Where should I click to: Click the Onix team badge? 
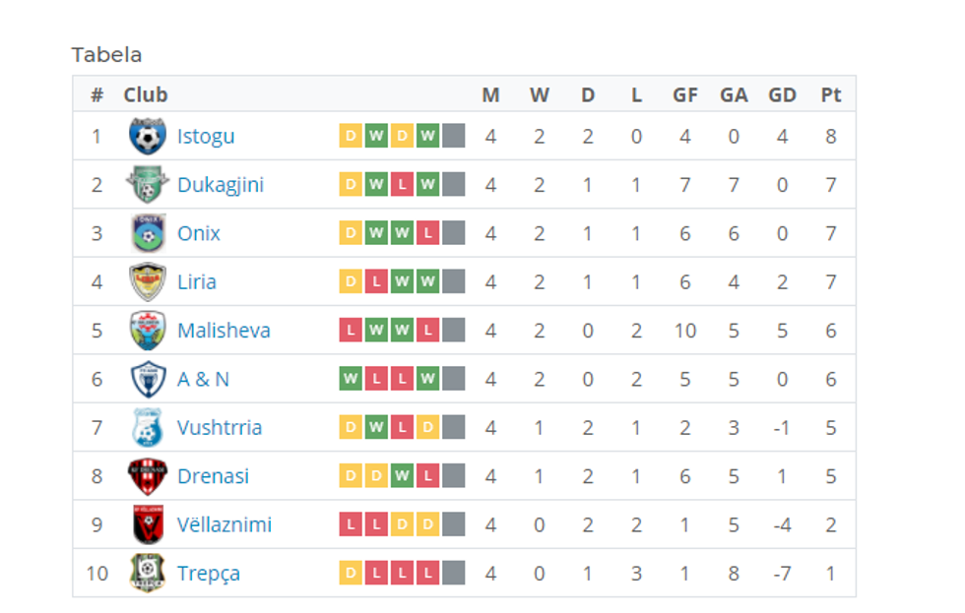pyautogui.click(x=148, y=233)
